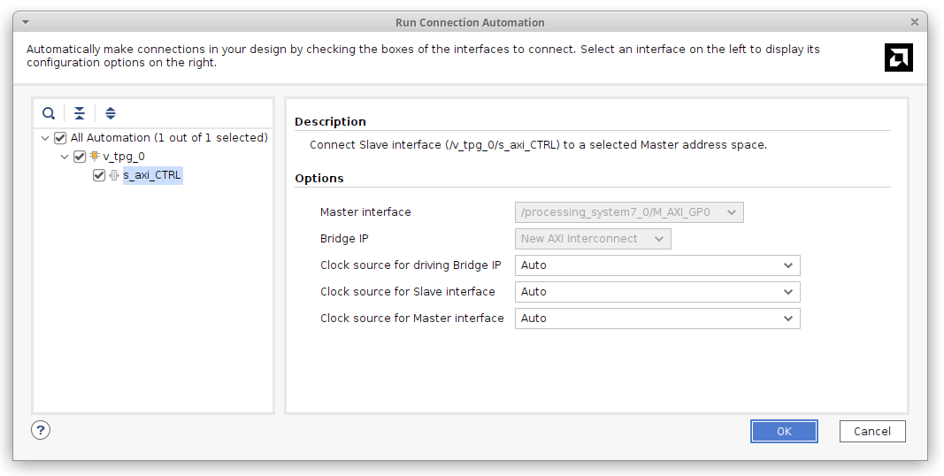Click the Expand All icon

click(x=111, y=113)
